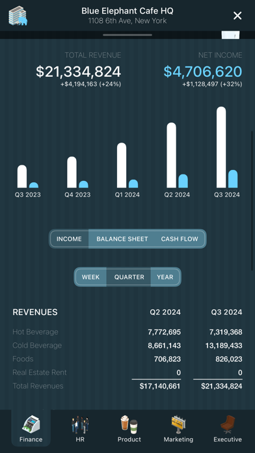Screen dimensions: 255x453
Task: Click the white thumbnail below the header
Action: click(x=230, y=35)
